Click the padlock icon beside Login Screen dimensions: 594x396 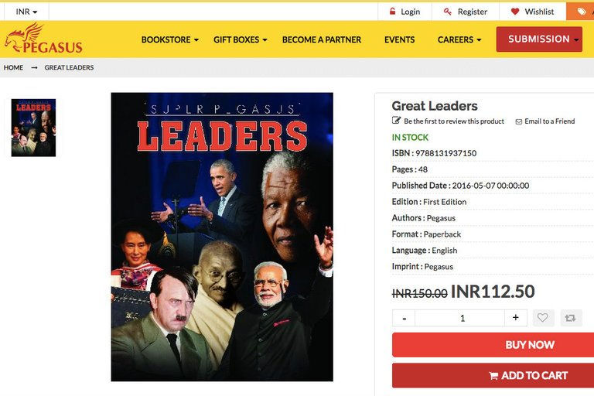[392, 12]
